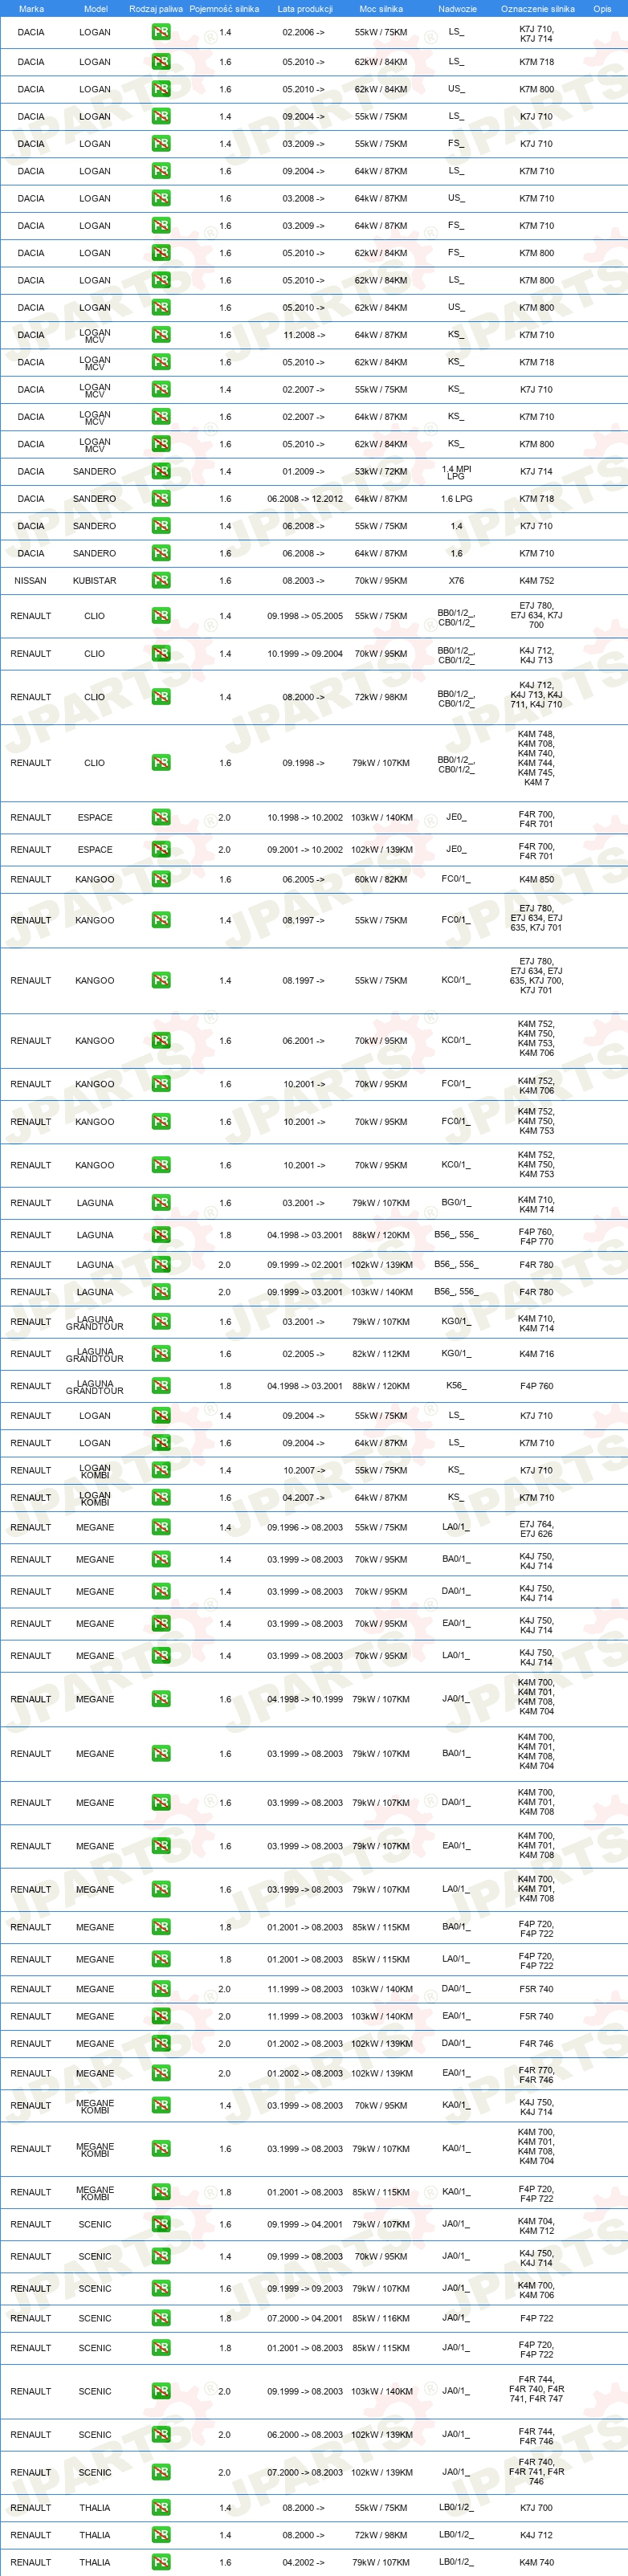Click the Model column header
The height and width of the screenshot is (2576, 628).
coord(95,9)
